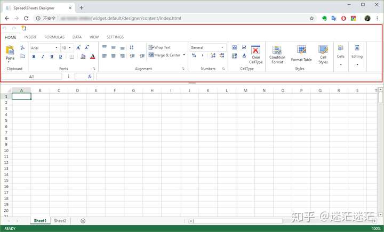Click the decrease indent icon
Viewport: 384px width, 232px height.
(132, 56)
